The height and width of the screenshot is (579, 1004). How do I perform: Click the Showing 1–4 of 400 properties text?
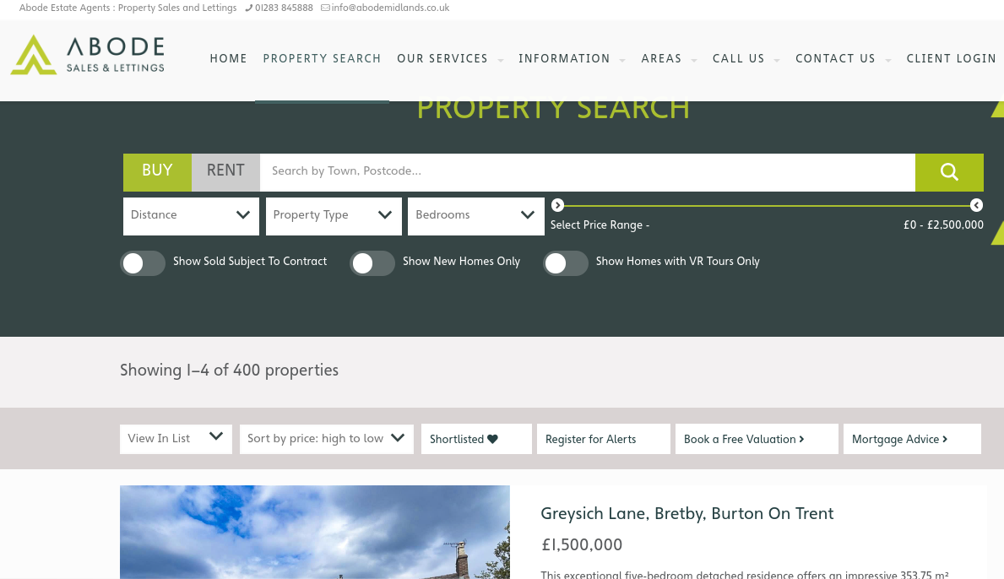click(x=229, y=371)
